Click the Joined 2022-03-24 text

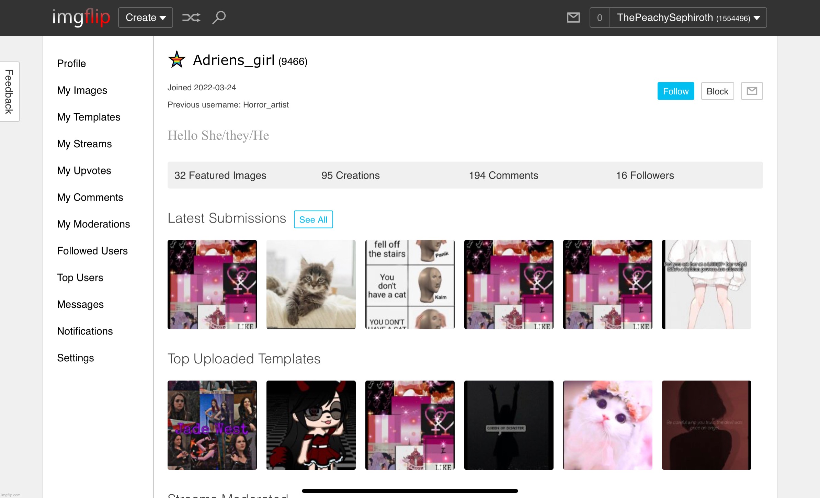click(202, 88)
